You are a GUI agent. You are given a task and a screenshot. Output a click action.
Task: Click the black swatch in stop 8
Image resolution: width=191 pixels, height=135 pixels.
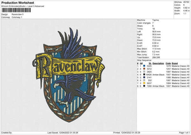click(x=144, y=86)
